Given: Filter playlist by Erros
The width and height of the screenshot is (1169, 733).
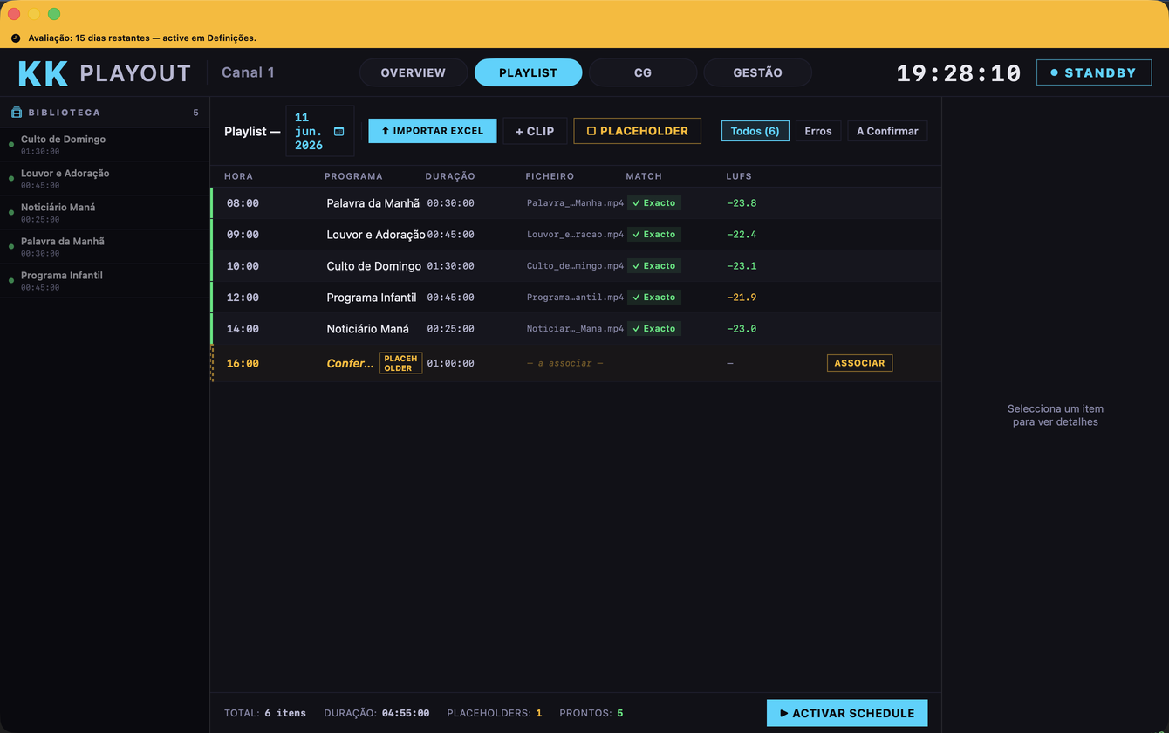Looking at the screenshot, I should [x=818, y=131].
